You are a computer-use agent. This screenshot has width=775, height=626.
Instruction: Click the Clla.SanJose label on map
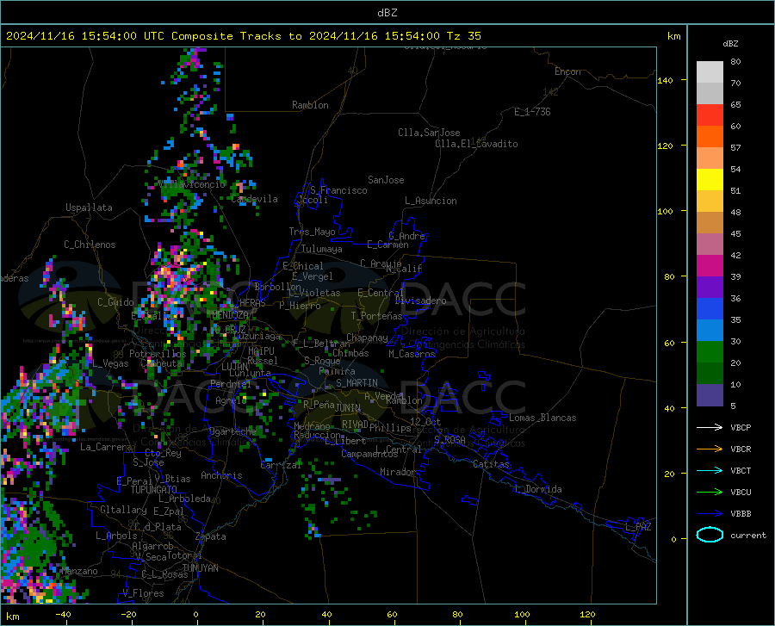pyautogui.click(x=429, y=133)
